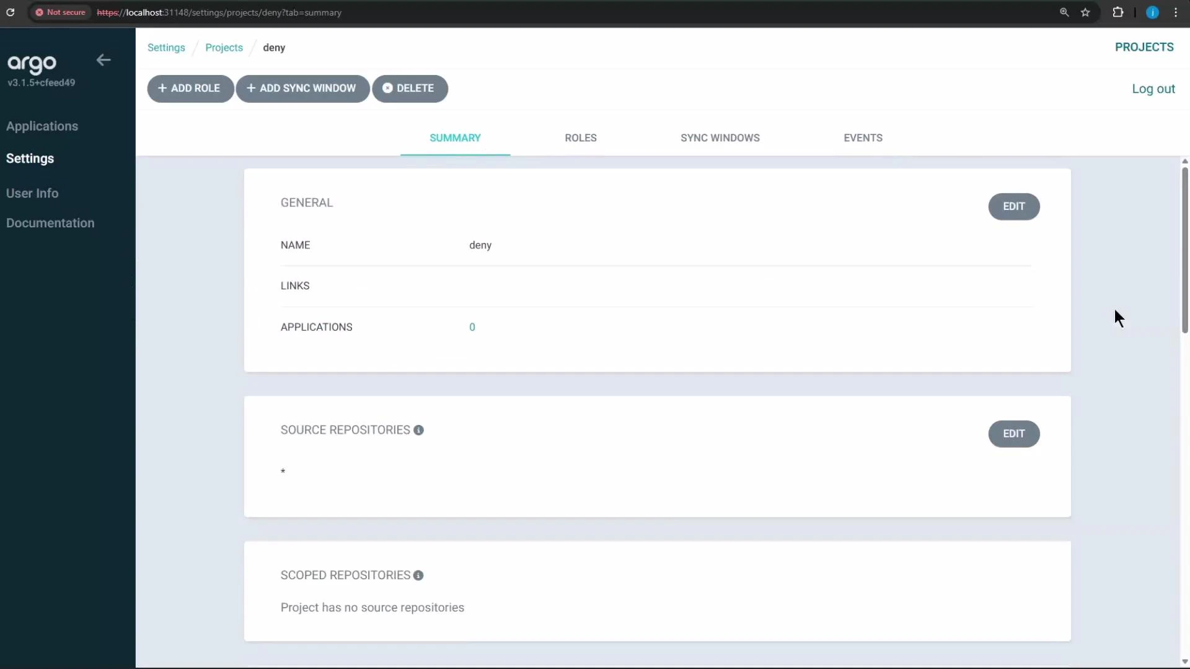Open the search/zoom icon in the toolbar
The image size is (1190, 669).
coord(1064,12)
